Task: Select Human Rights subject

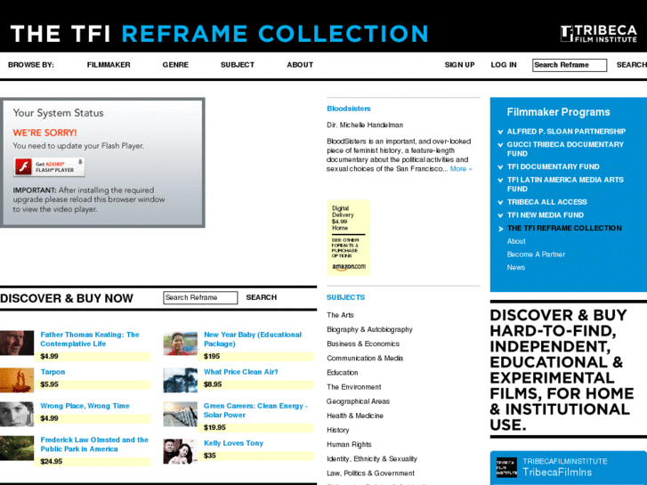Action: point(349,445)
